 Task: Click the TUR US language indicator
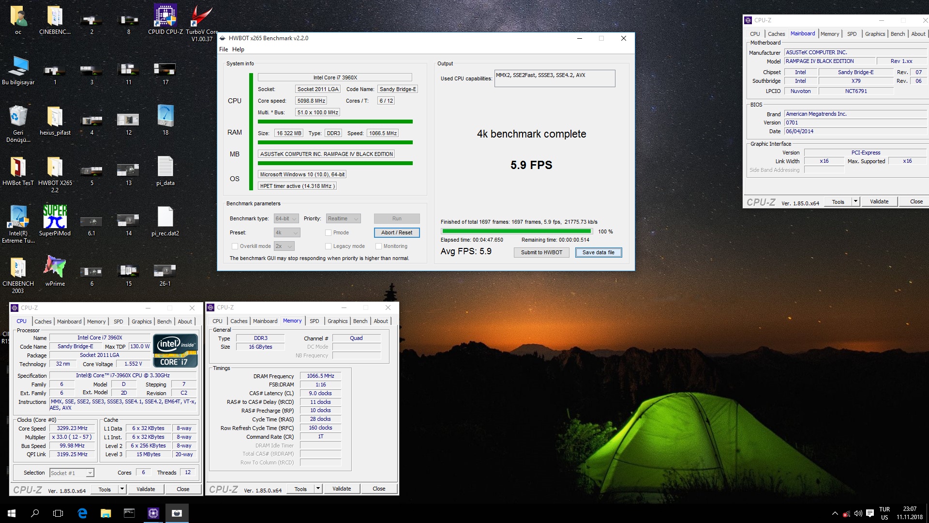(884, 513)
